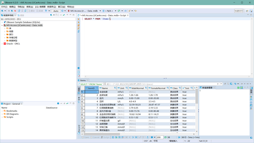
Task: Expand the 视图 views folder
Action: [x=5, y=31]
